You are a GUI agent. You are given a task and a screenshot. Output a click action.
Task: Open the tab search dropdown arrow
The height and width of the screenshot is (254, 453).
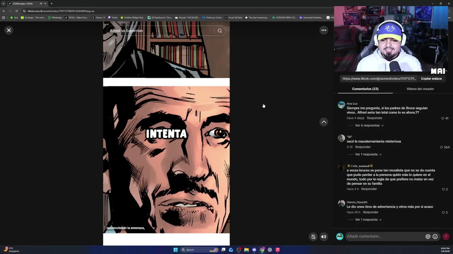click(x=4, y=4)
